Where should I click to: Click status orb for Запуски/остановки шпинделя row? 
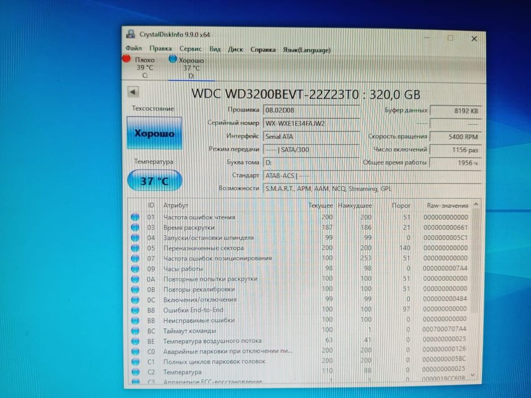135,238
